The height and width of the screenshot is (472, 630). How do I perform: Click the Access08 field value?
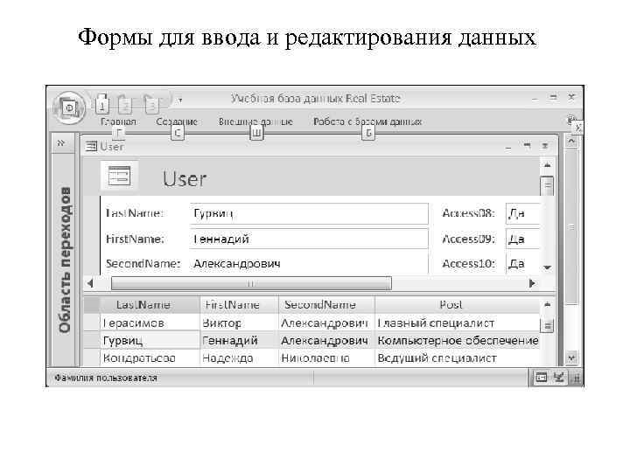point(522,213)
